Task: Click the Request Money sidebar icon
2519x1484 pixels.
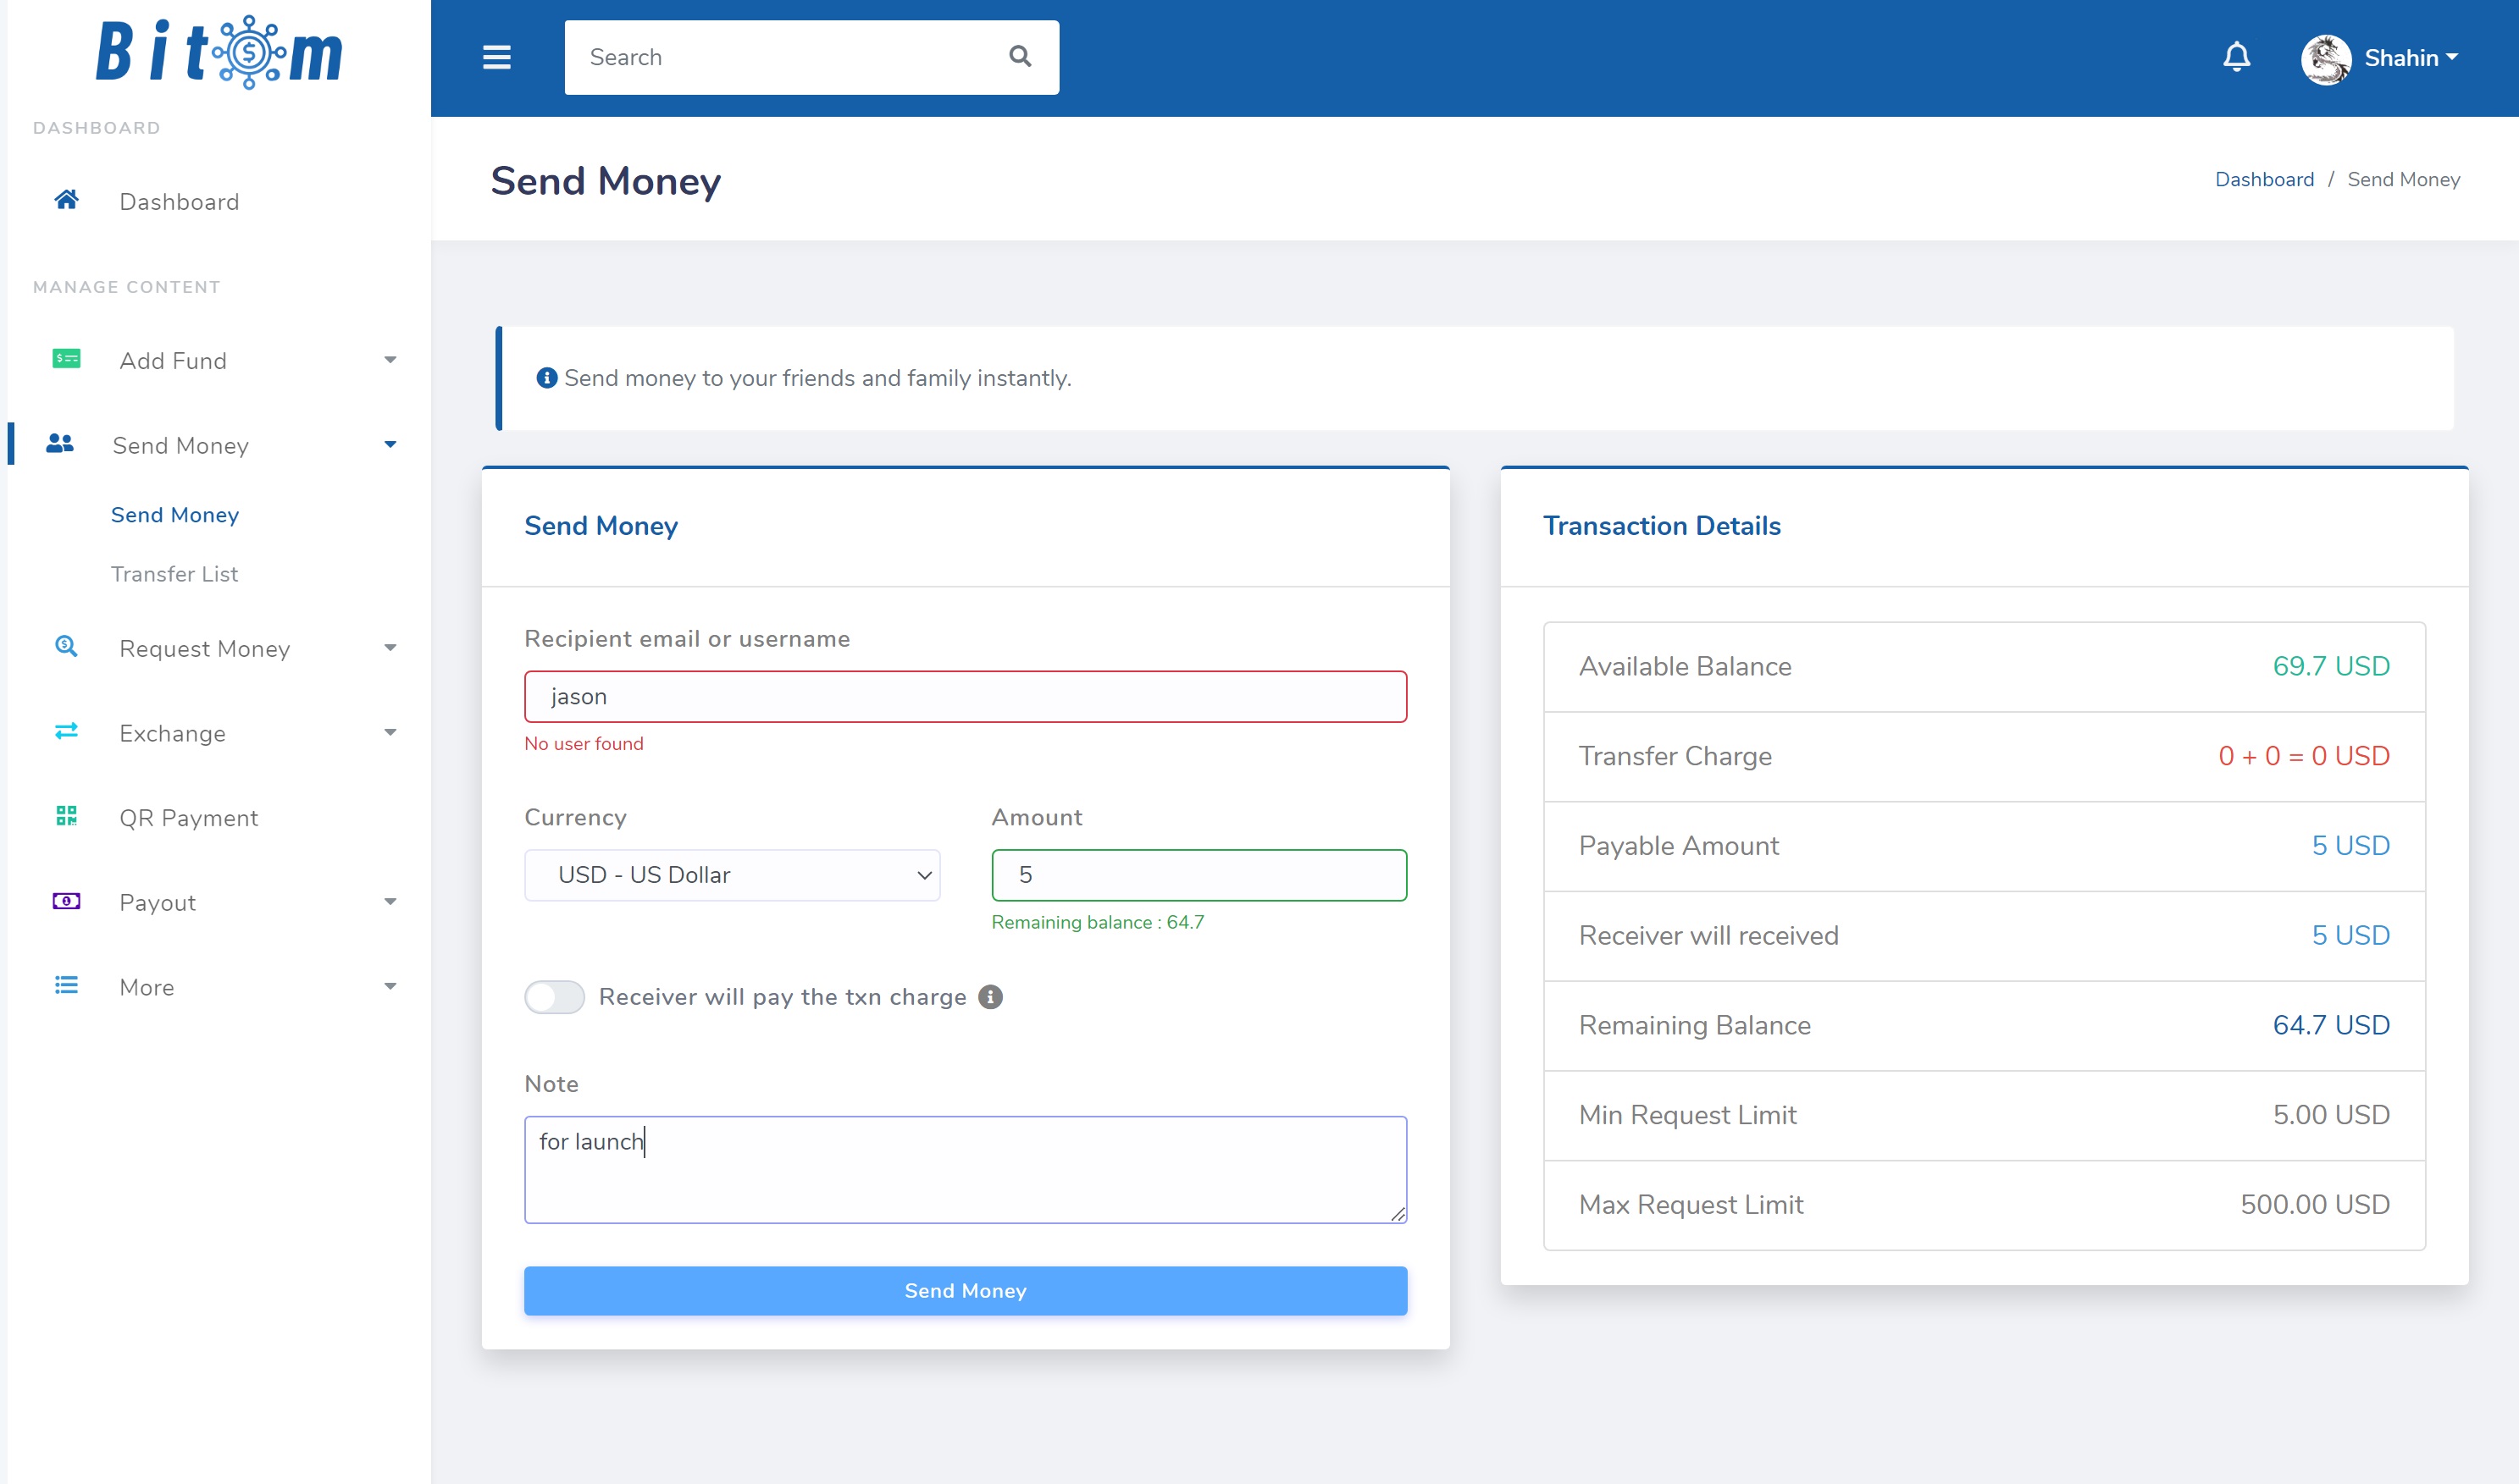Action: [x=65, y=648]
